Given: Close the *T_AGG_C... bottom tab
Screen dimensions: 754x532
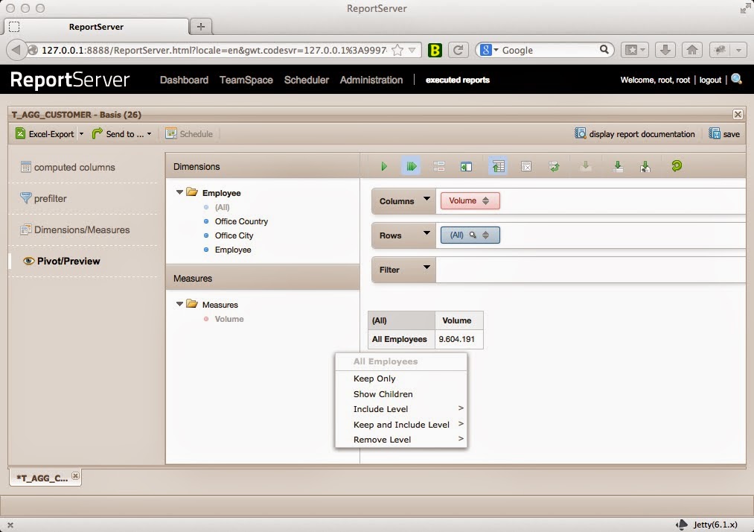Looking at the screenshot, I should [x=75, y=475].
